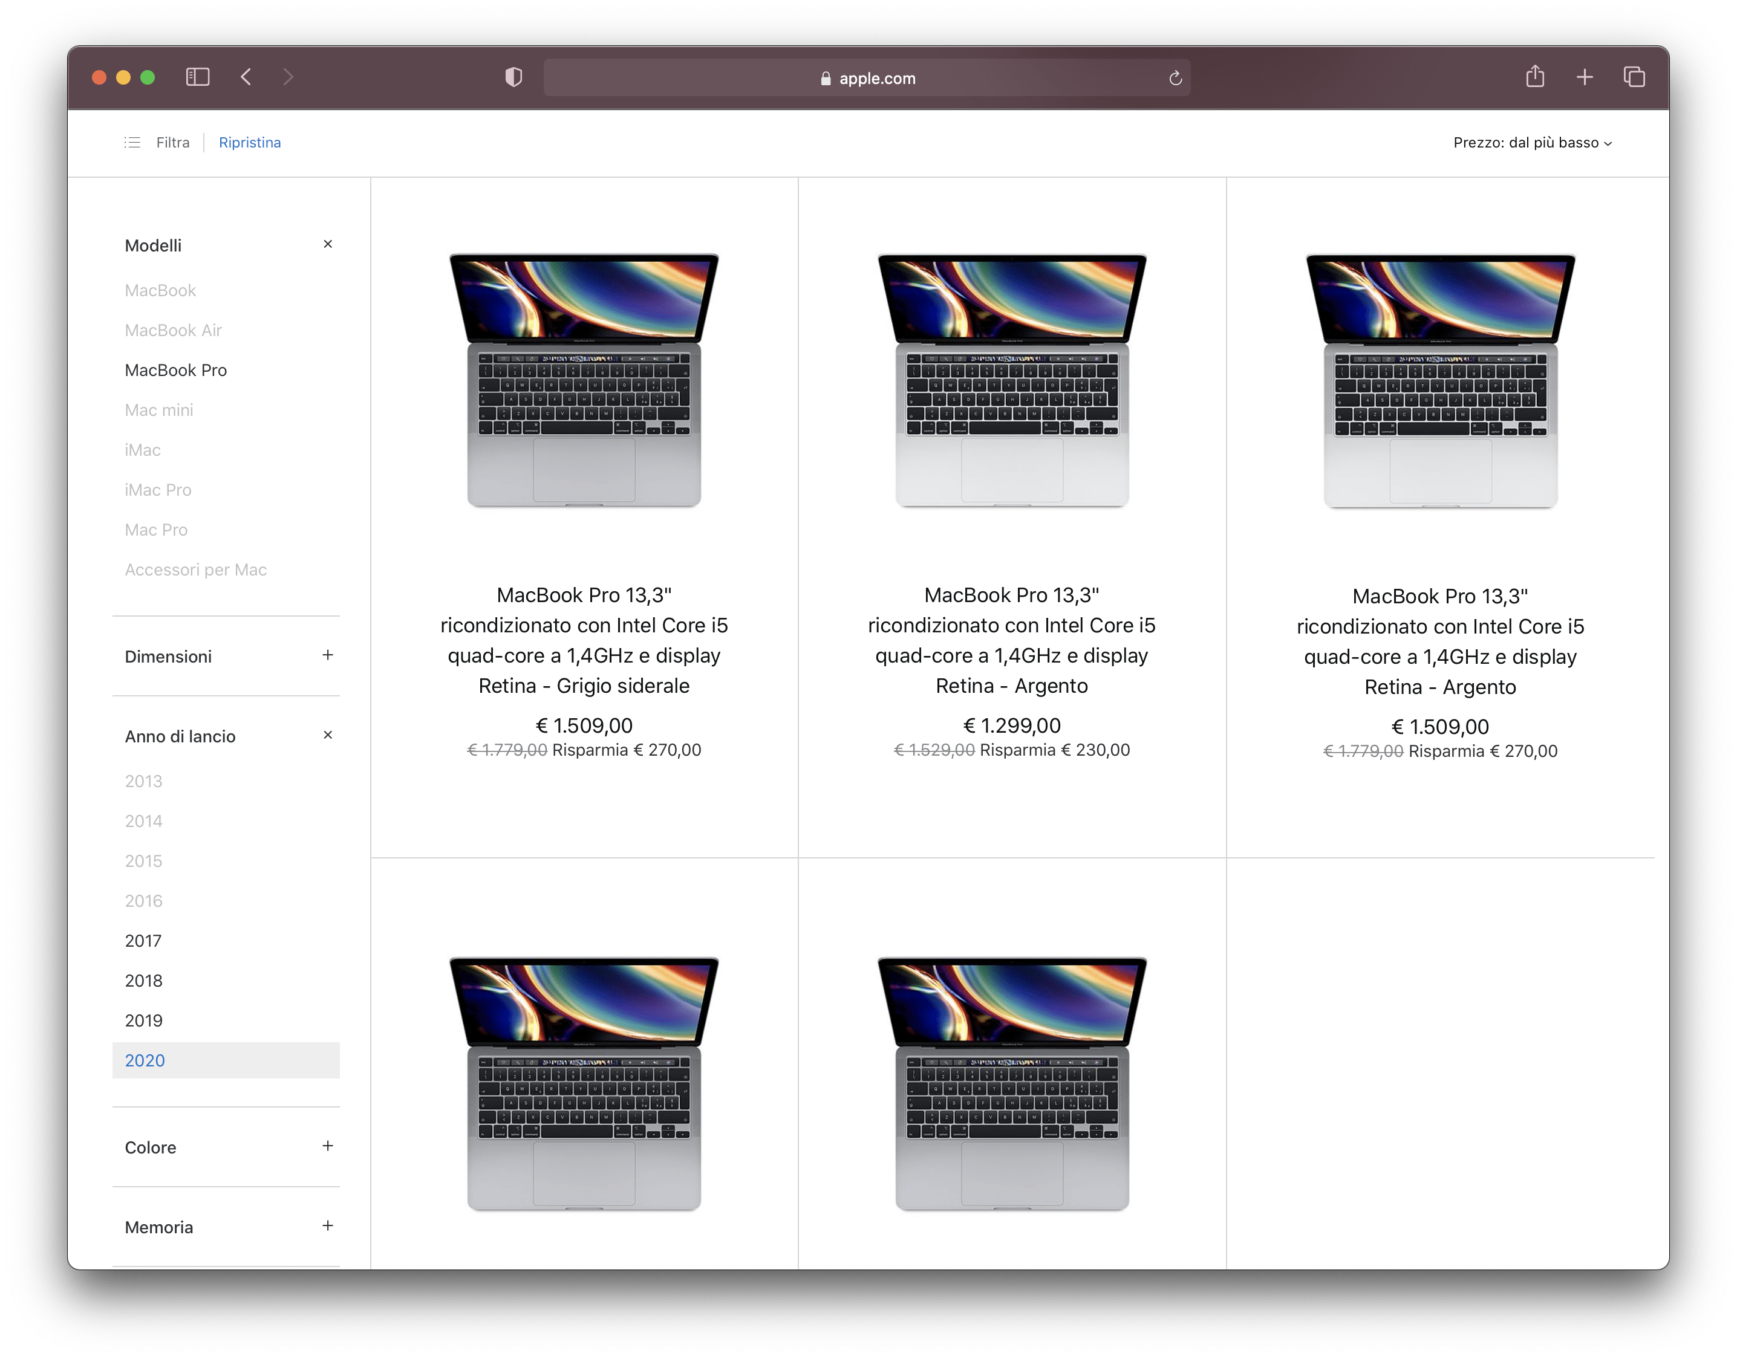Select launch year 2018
The width and height of the screenshot is (1737, 1359).
point(143,981)
